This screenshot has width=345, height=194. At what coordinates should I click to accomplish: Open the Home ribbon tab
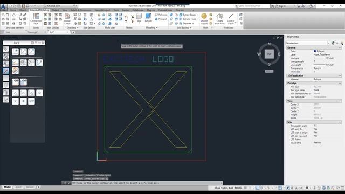point(13,10)
